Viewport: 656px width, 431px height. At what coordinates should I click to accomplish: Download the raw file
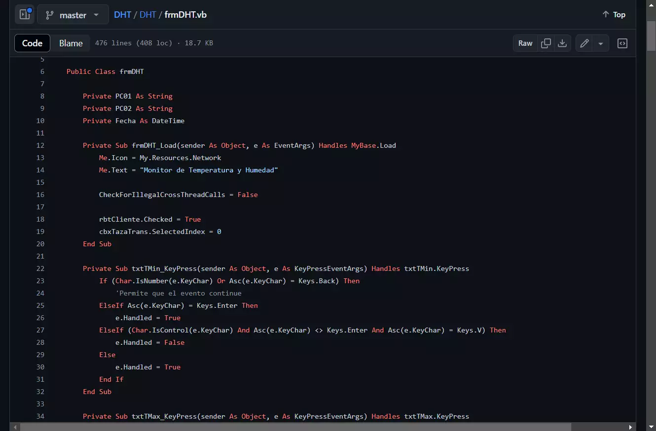point(562,43)
